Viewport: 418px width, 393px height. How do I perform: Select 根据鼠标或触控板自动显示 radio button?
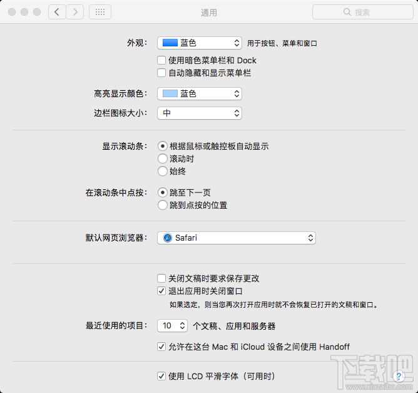[163, 146]
